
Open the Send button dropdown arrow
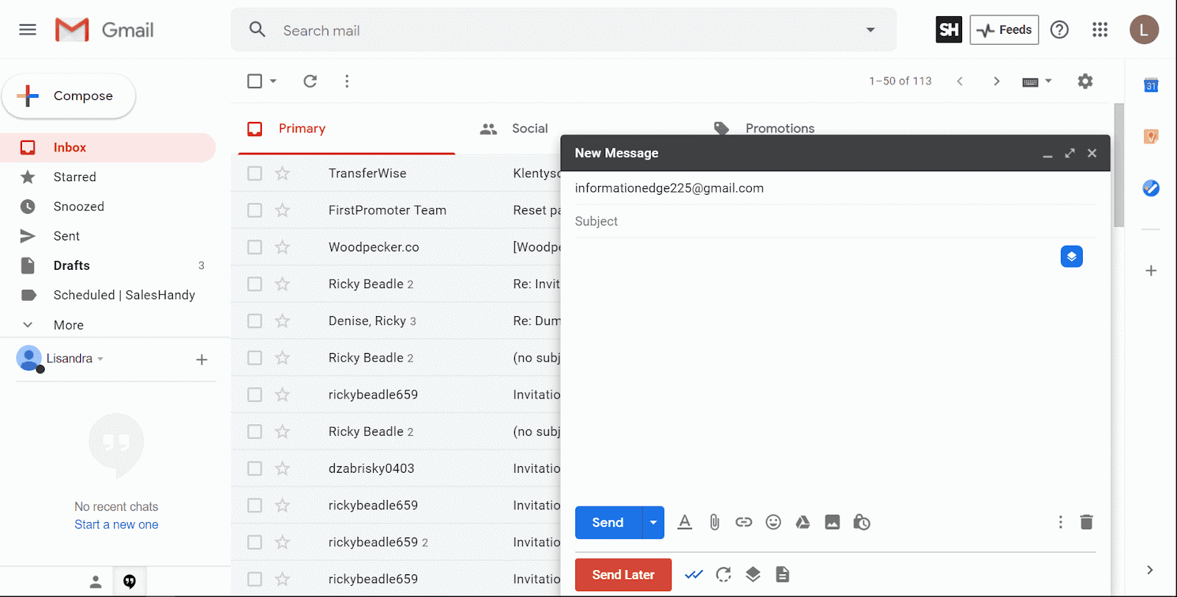pyautogui.click(x=653, y=523)
